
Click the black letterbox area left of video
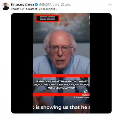22,63
